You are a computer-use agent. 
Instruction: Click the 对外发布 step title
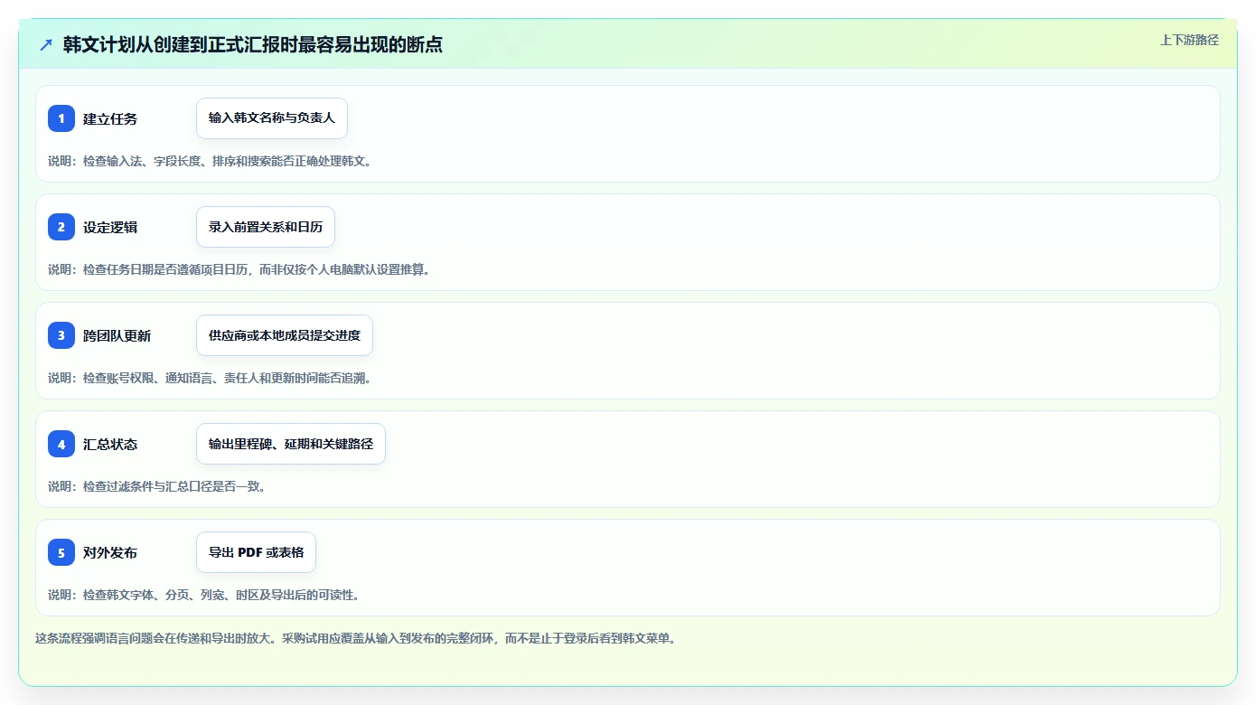[x=110, y=552]
